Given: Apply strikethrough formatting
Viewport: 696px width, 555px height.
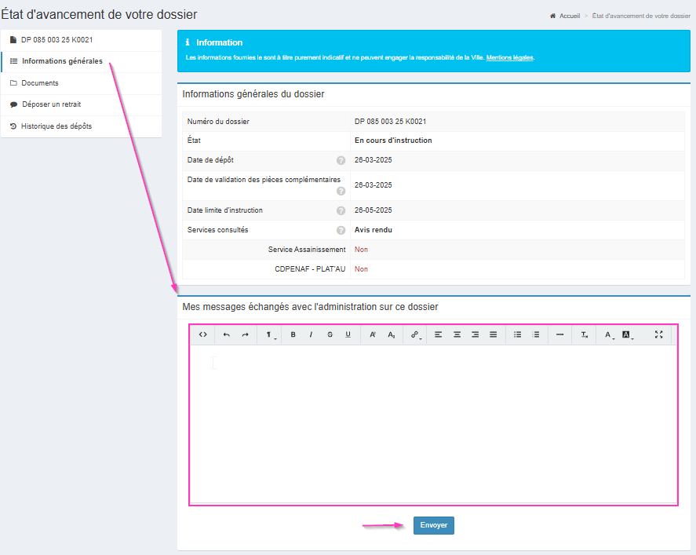Looking at the screenshot, I should (x=330, y=334).
